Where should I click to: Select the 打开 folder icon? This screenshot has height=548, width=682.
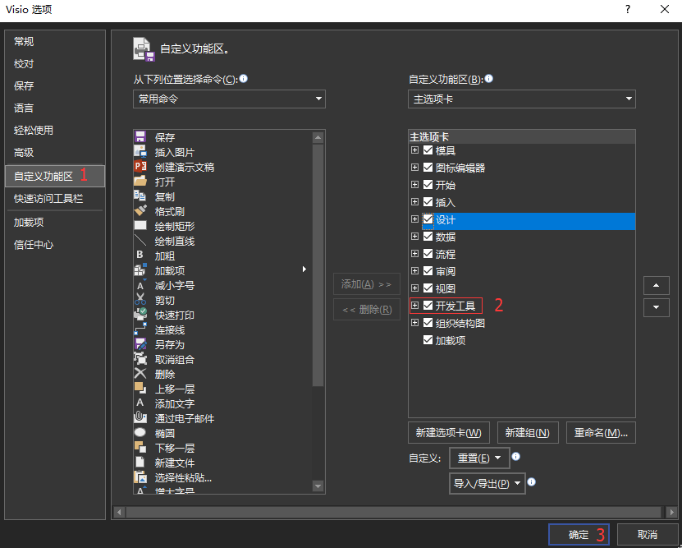pos(140,182)
